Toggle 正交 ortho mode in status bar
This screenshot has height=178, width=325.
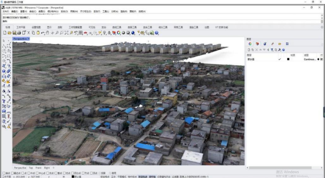(113, 177)
